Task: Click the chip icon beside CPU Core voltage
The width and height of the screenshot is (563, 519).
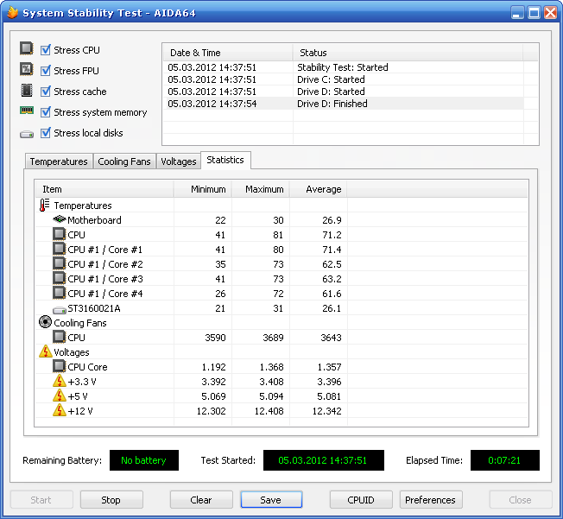Action: (59, 366)
